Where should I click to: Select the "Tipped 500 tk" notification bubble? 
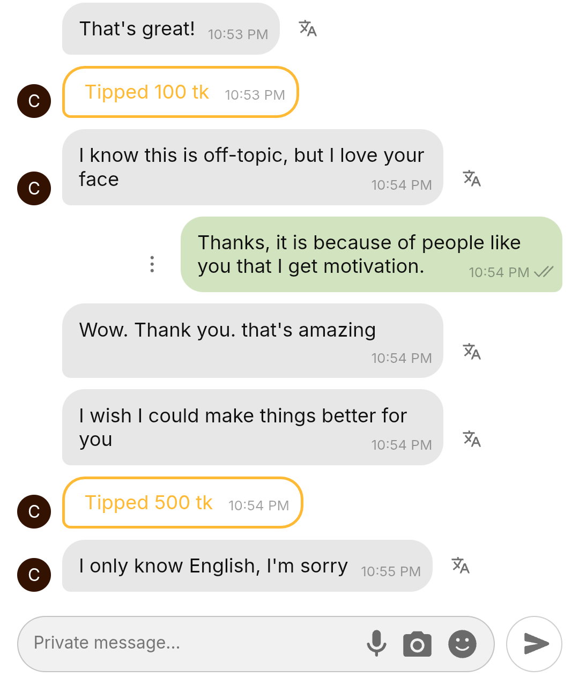coord(182,503)
